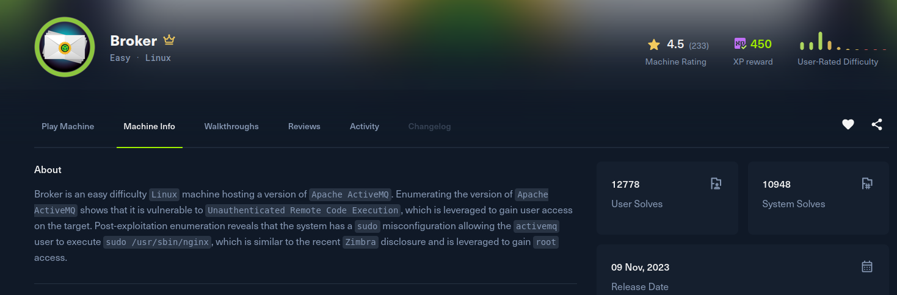The height and width of the screenshot is (295, 897).
Task: Go to the Activity tab
Action: click(365, 126)
